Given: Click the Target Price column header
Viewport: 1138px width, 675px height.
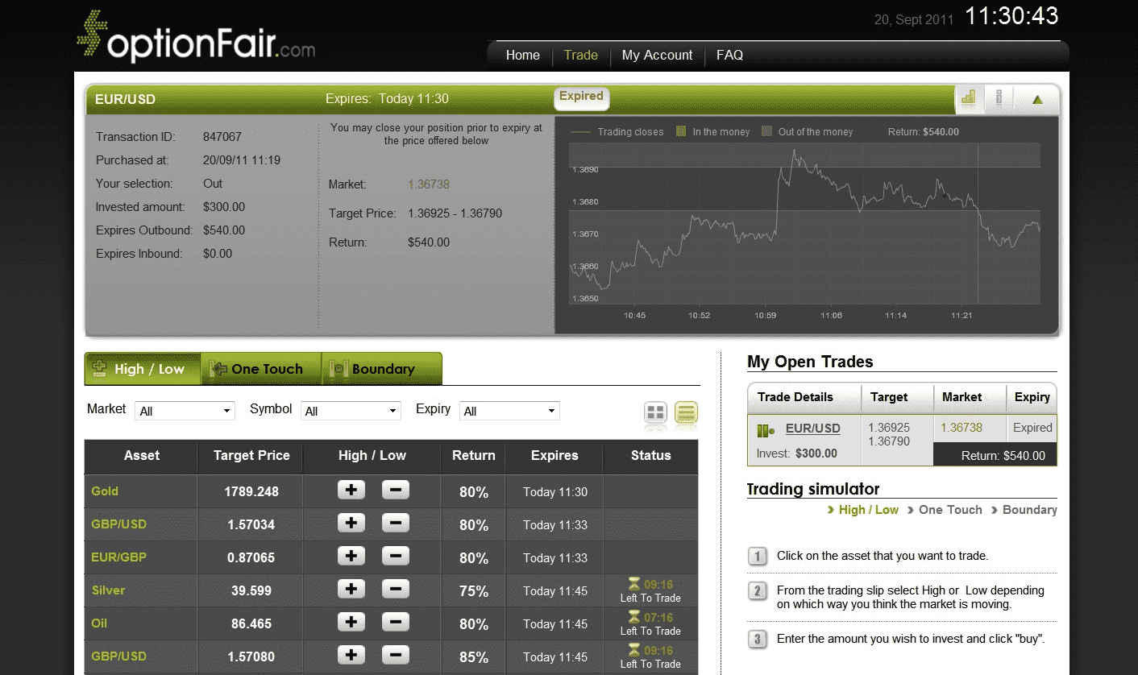Looking at the screenshot, I should point(251,456).
